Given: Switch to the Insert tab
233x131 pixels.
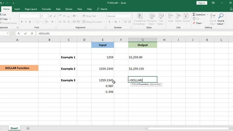Looking at the screenshot, I should 17,9.
